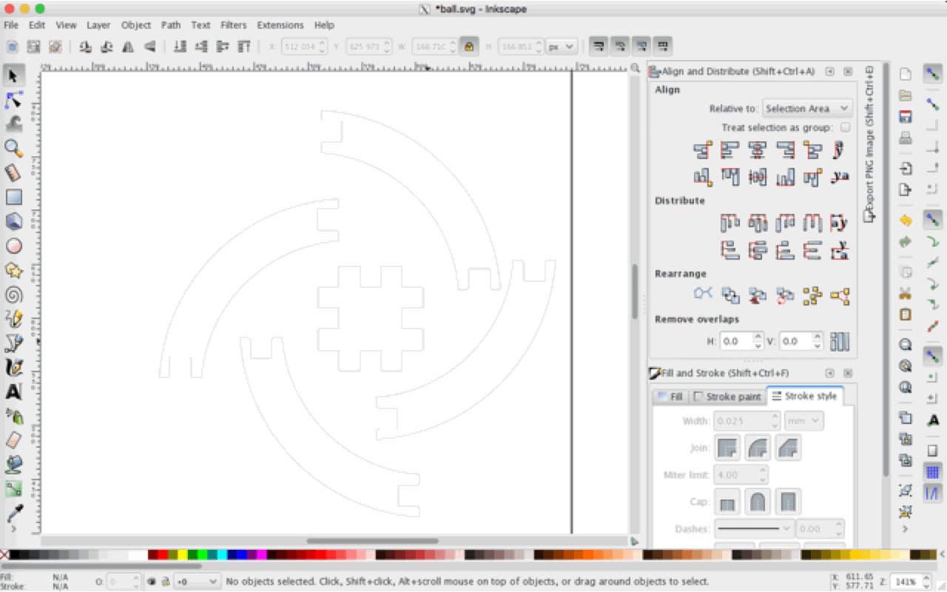The image size is (947, 592).
Task: Select the Spiral tool
Action: point(13,295)
